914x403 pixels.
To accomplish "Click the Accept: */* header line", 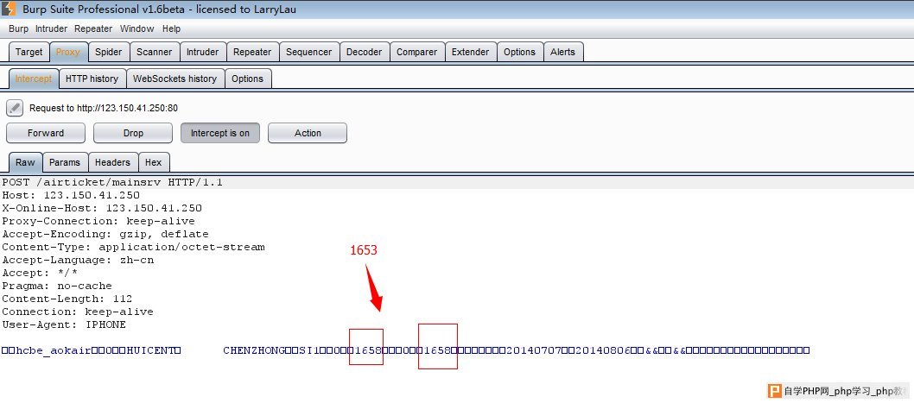I will pos(40,273).
